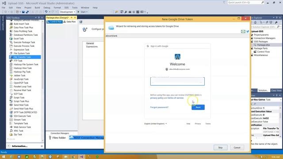Select the Hadoop Hive Task item
This screenshot has width=283, height=159.
(23, 68)
